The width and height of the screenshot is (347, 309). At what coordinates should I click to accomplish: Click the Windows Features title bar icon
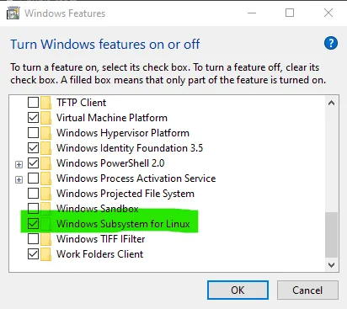point(13,13)
